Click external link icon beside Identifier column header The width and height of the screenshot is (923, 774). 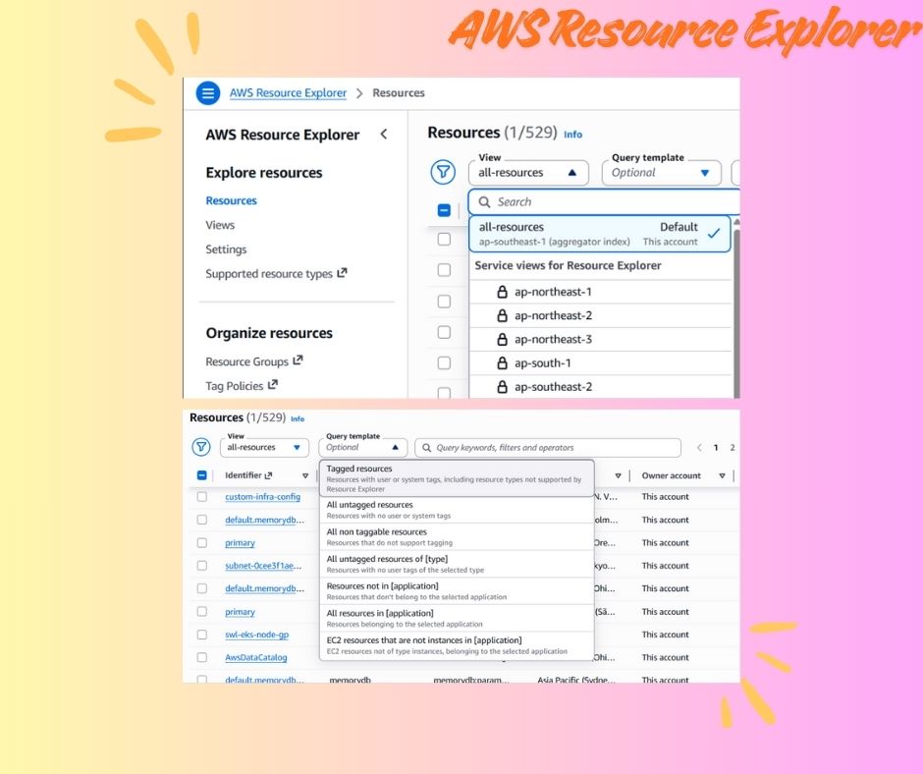pyautogui.click(x=268, y=475)
